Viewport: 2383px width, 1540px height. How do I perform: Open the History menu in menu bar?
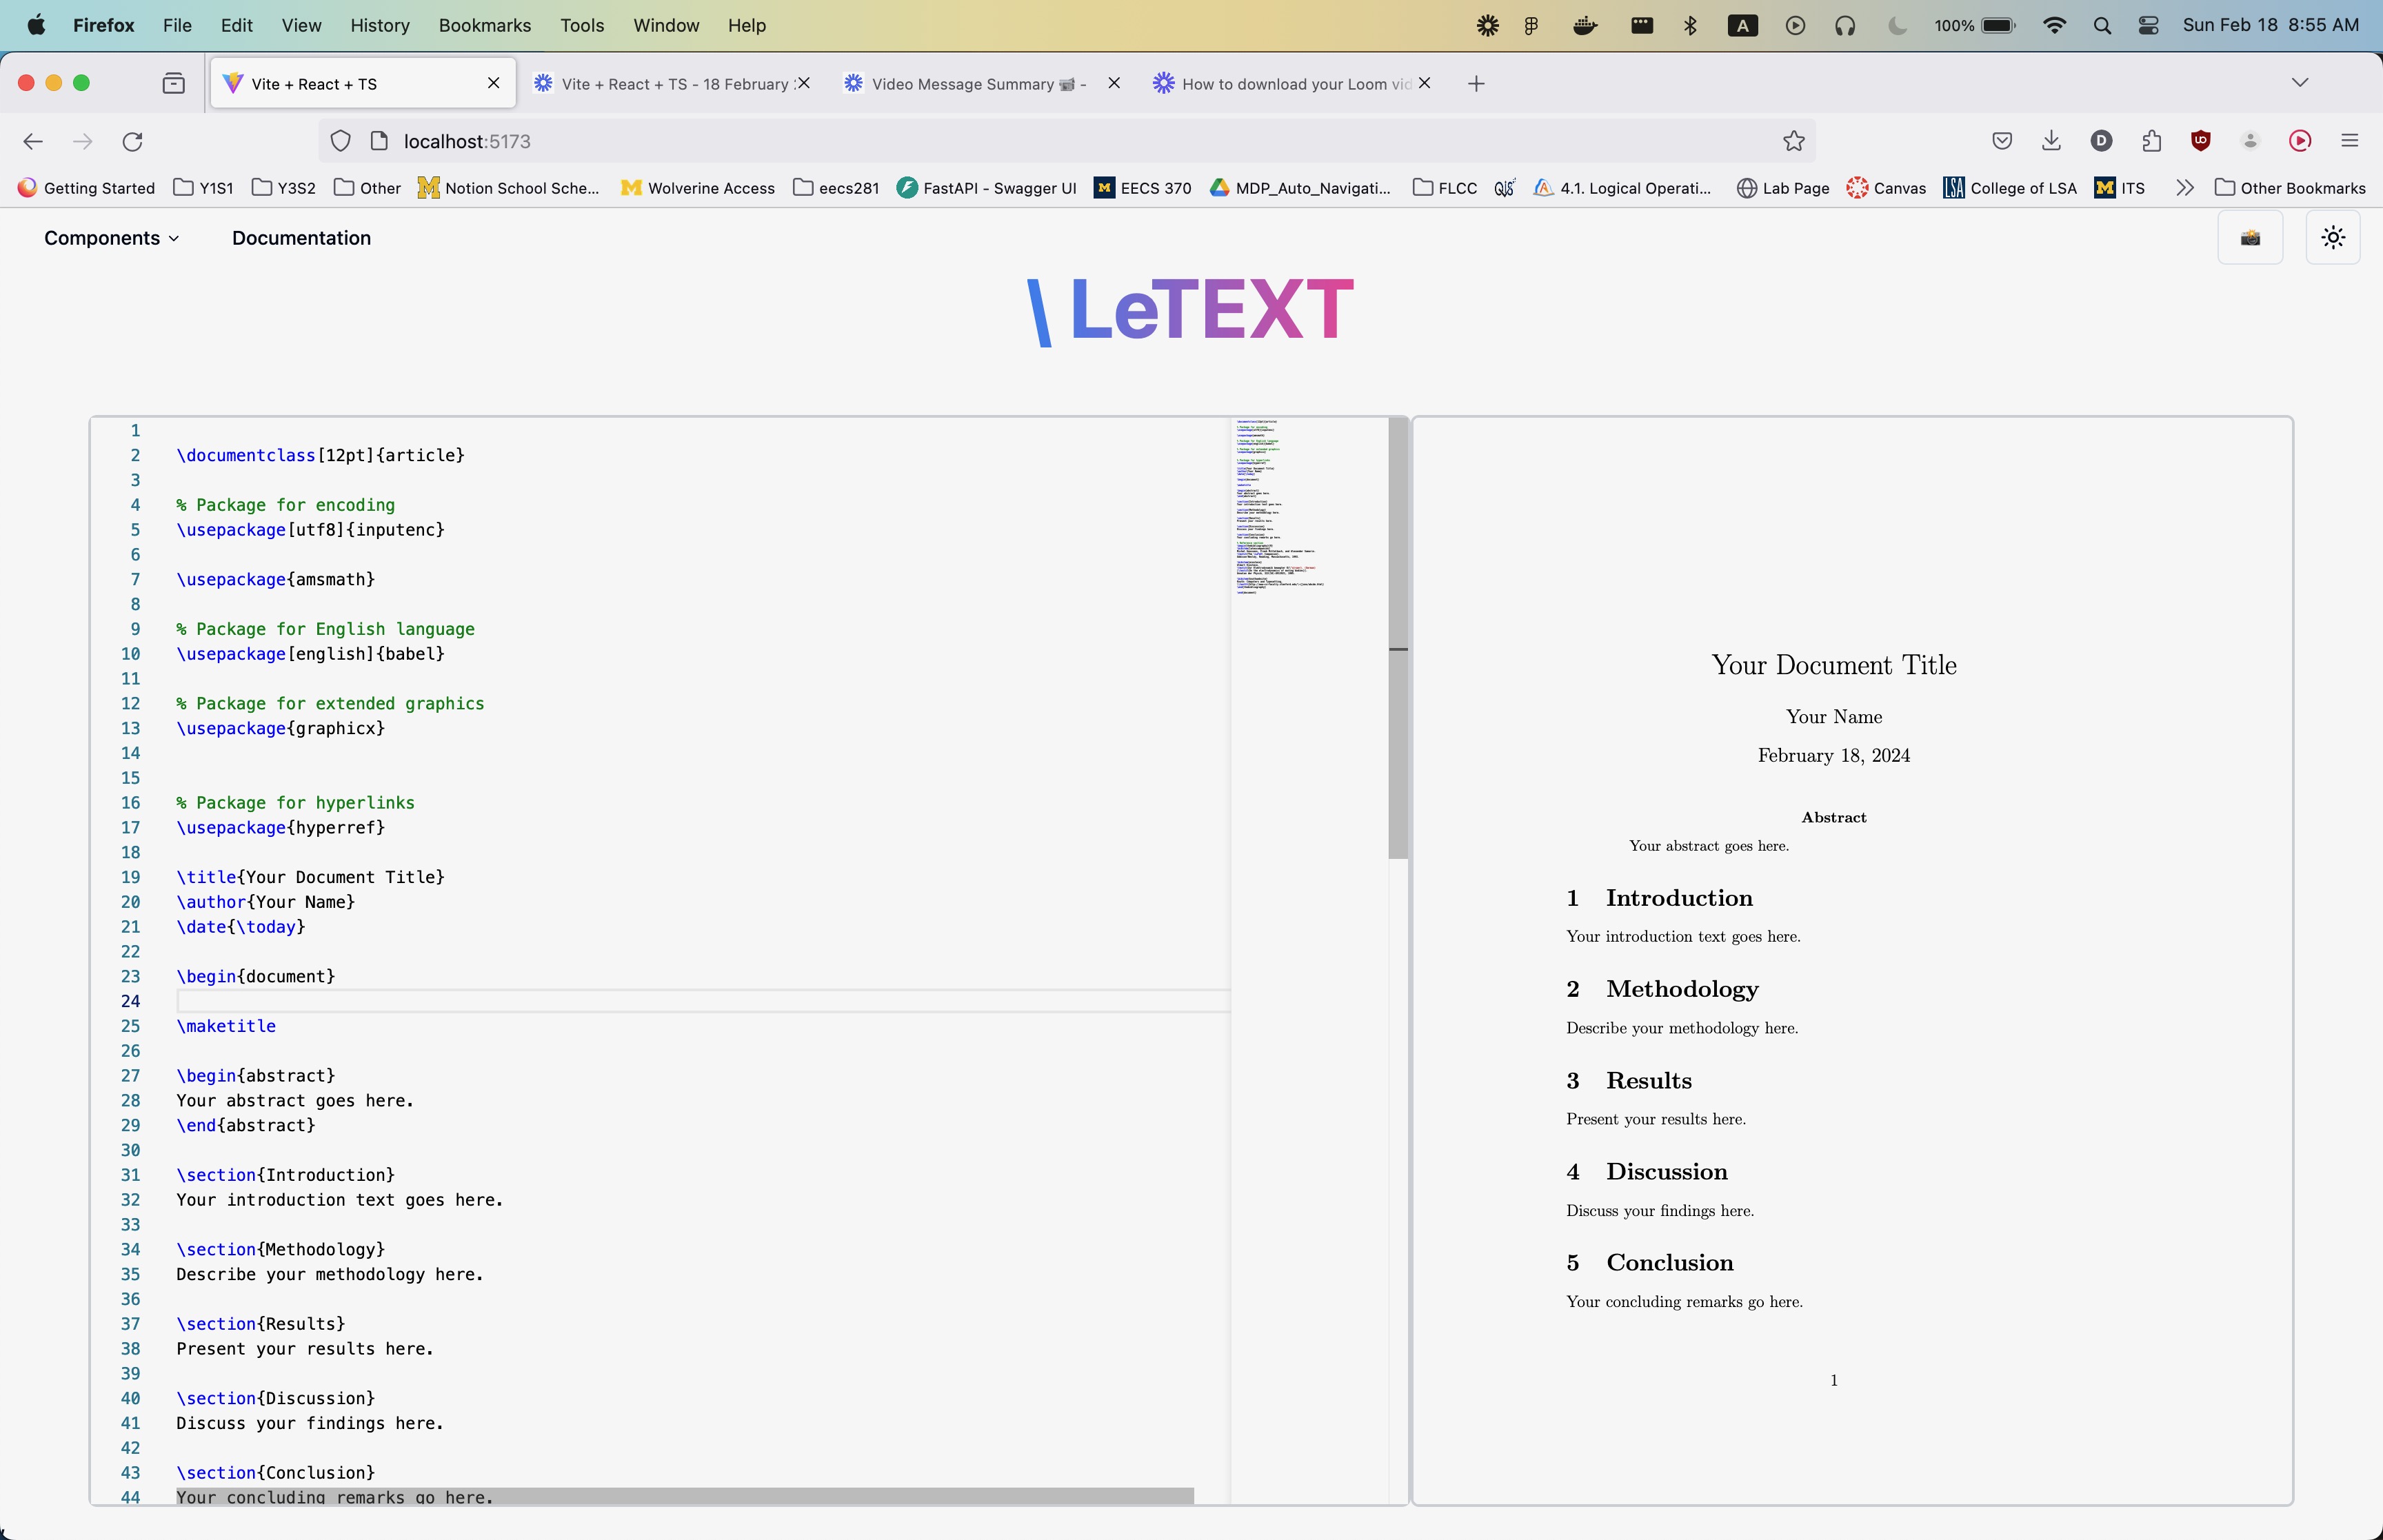379,25
